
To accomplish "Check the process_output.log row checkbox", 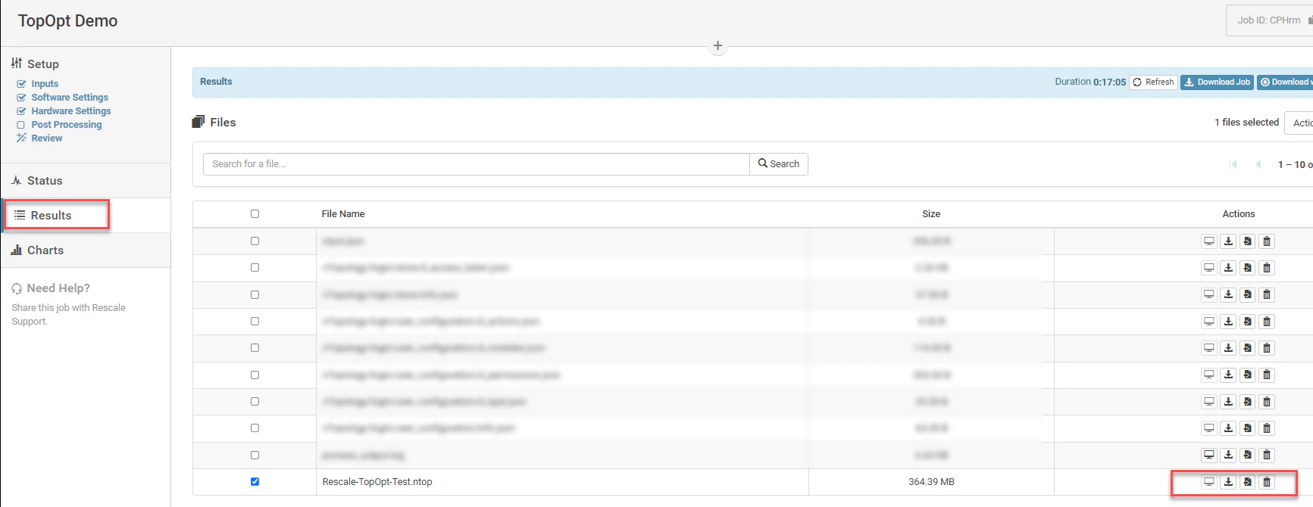I will coord(255,455).
